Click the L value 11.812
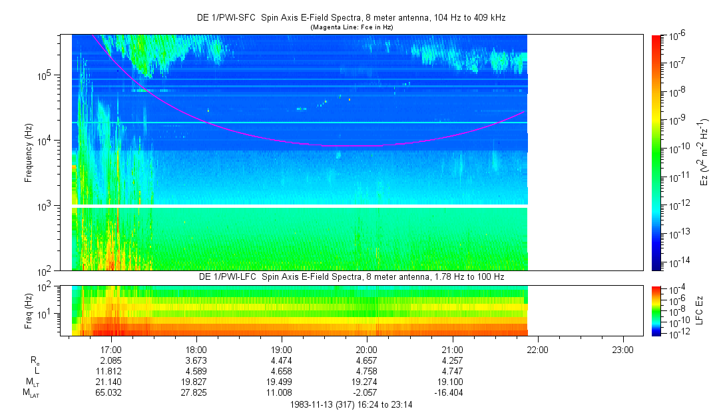This screenshot has height=413, width=721. pyautogui.click(x=111, y=371)
